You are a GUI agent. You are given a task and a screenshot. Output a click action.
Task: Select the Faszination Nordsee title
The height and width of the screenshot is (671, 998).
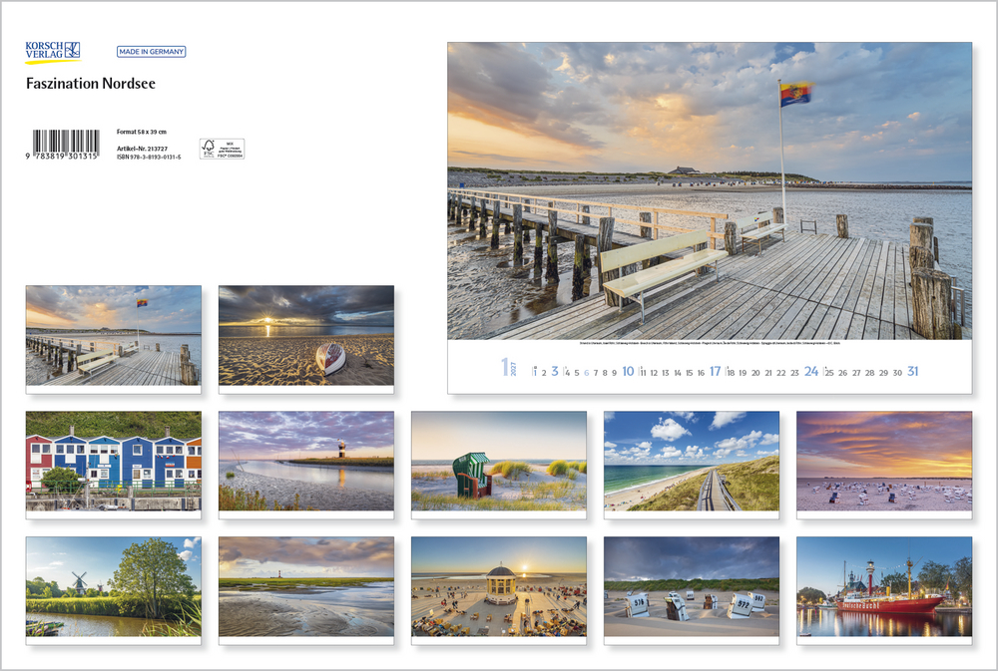[x=91, y=84]
